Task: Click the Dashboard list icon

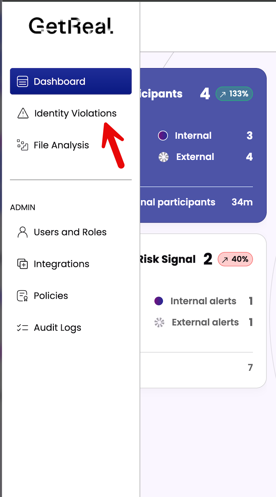Action: click(x=23, y=81)
